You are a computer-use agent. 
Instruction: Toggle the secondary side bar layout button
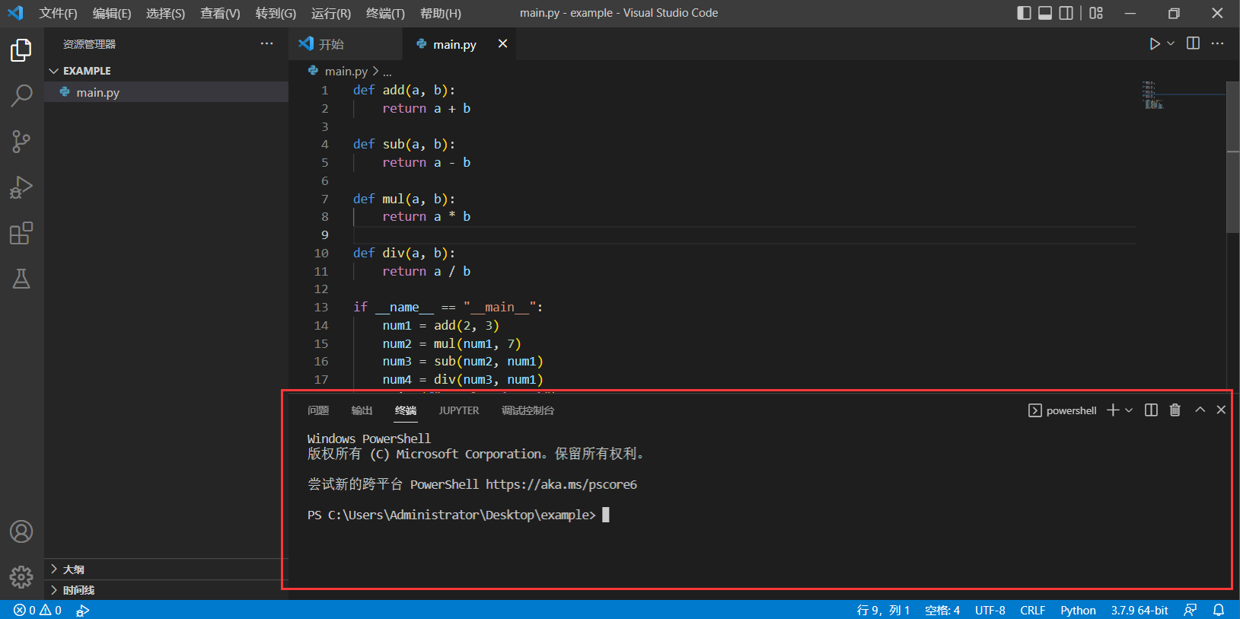(x=1066, y=13)
